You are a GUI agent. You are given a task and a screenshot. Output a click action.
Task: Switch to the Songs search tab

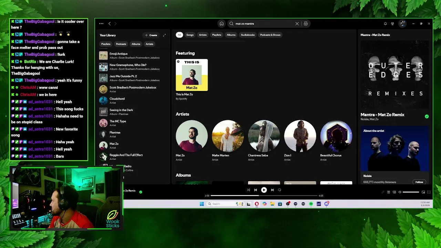[x=190, y=35]
